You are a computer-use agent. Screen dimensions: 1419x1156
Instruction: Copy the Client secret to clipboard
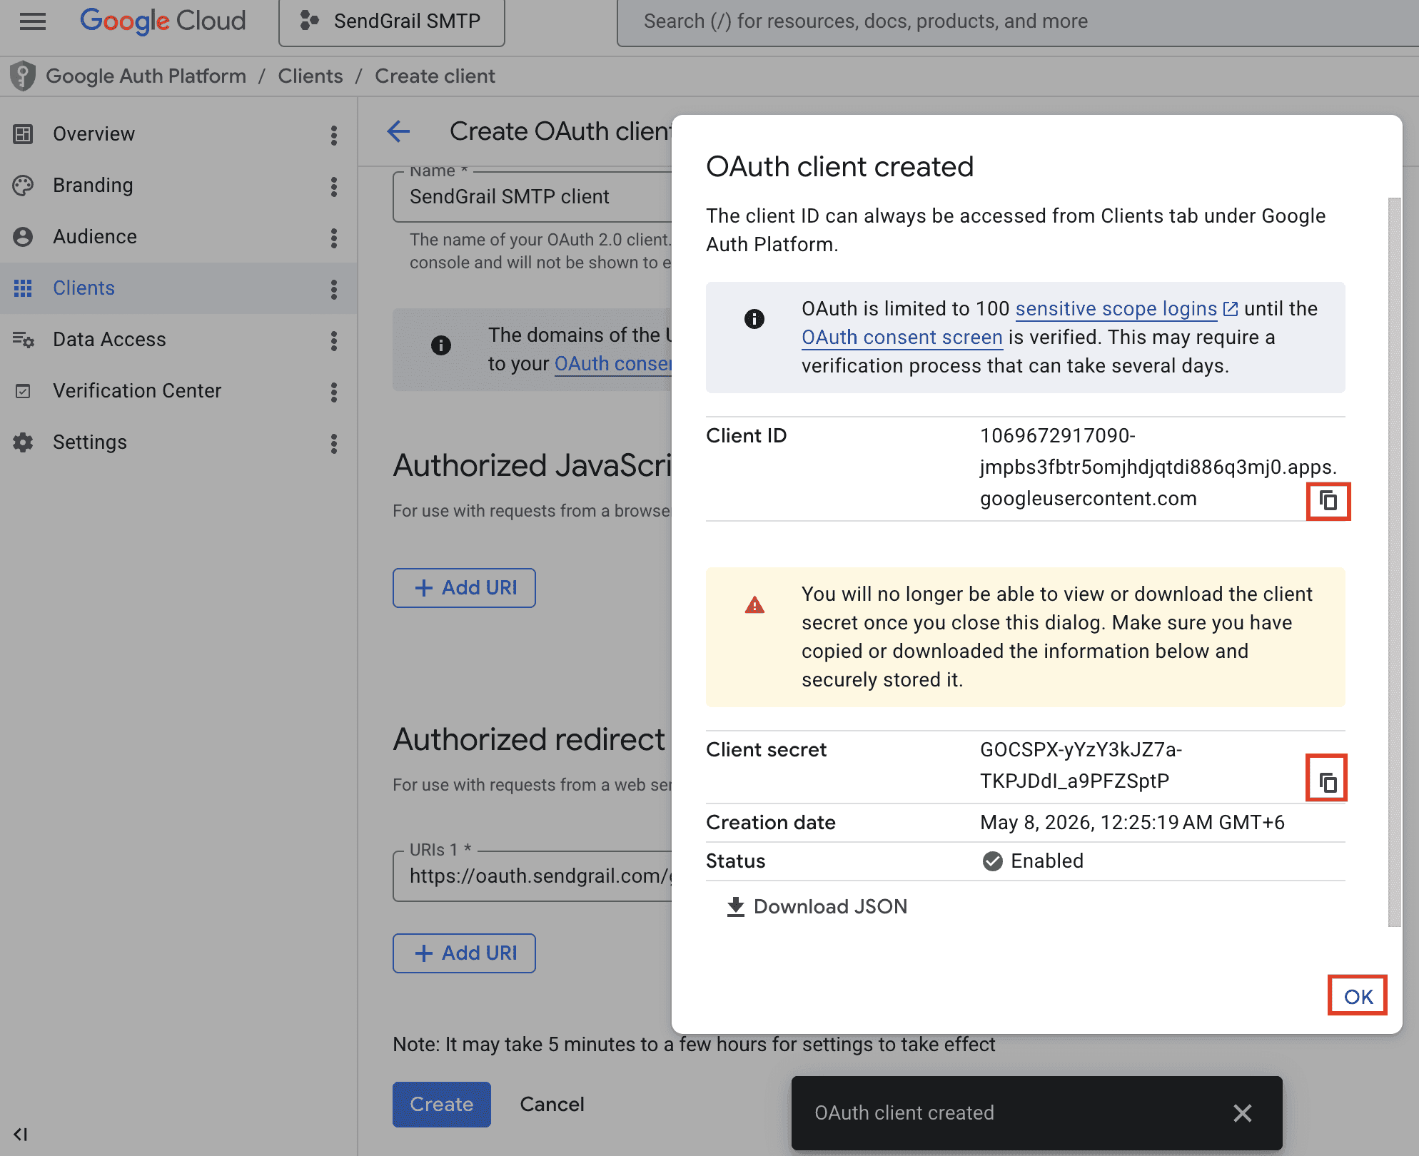pos(1328,783)
